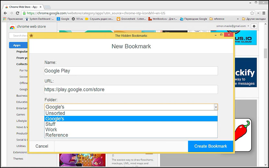Click The Hidden Bookmarks star icon

31,36
